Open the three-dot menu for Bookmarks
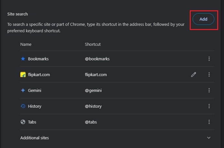This screenshot has height=148, width=224. click(x=209, y=59)
